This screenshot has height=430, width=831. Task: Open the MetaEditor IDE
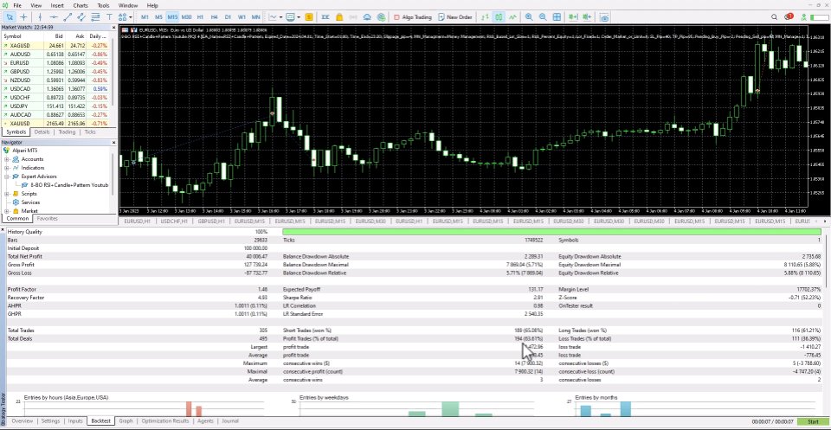(325, 17)
